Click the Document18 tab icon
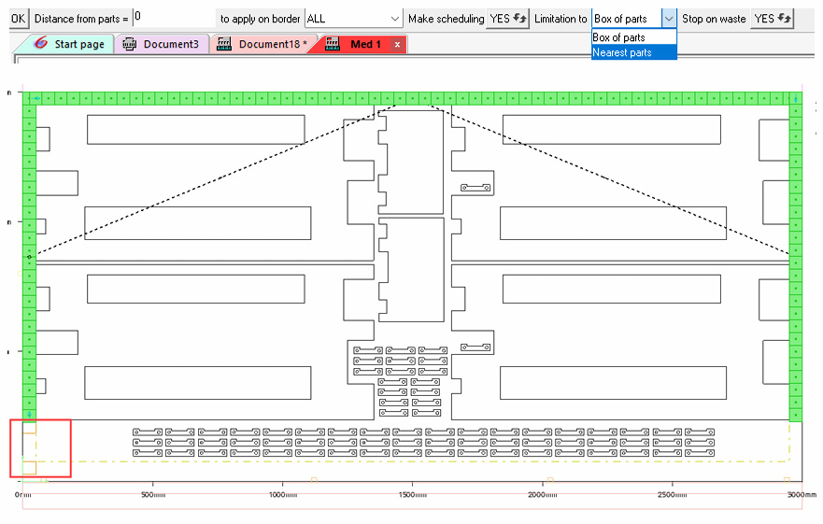The image size is (823, 524). click(x=224, y=44)
